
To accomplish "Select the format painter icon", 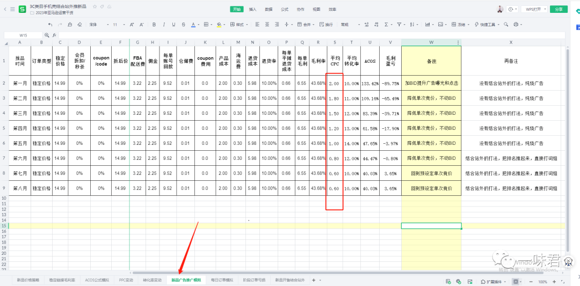I will (70, 25).
